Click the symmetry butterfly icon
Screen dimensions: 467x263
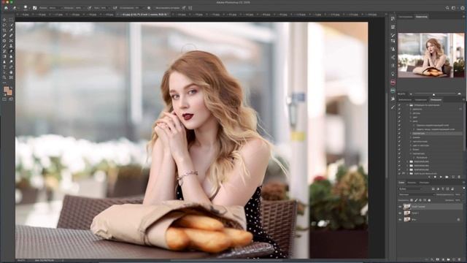190,8
